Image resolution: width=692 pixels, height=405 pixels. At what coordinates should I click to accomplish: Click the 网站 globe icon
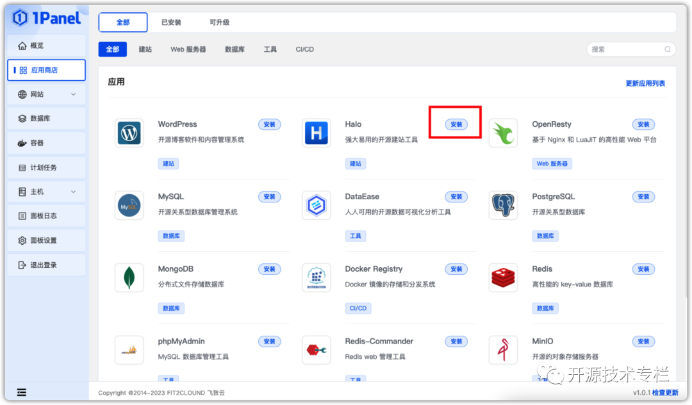click(22, 94)
